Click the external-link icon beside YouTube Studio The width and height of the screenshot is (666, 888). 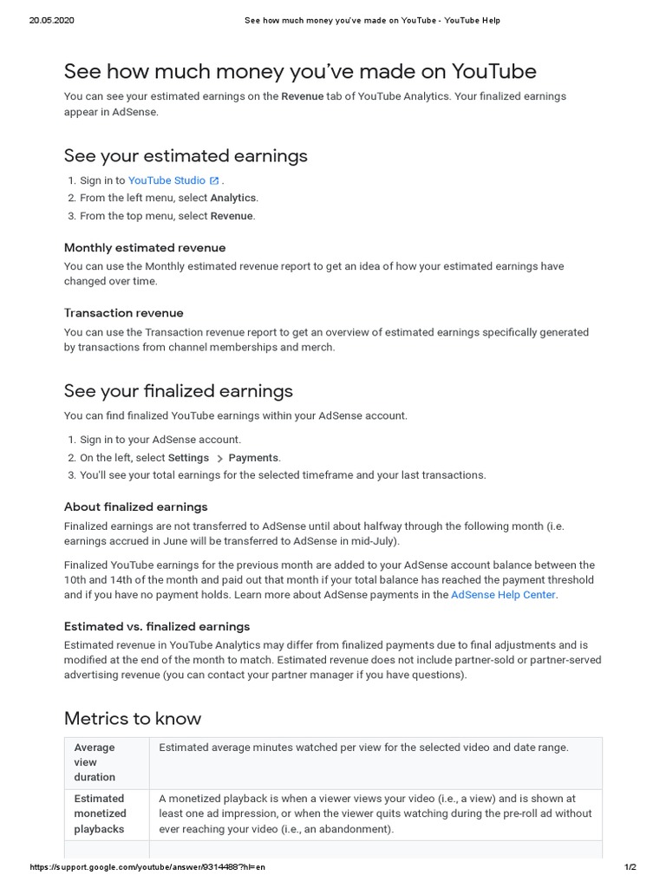pos(214,180)
